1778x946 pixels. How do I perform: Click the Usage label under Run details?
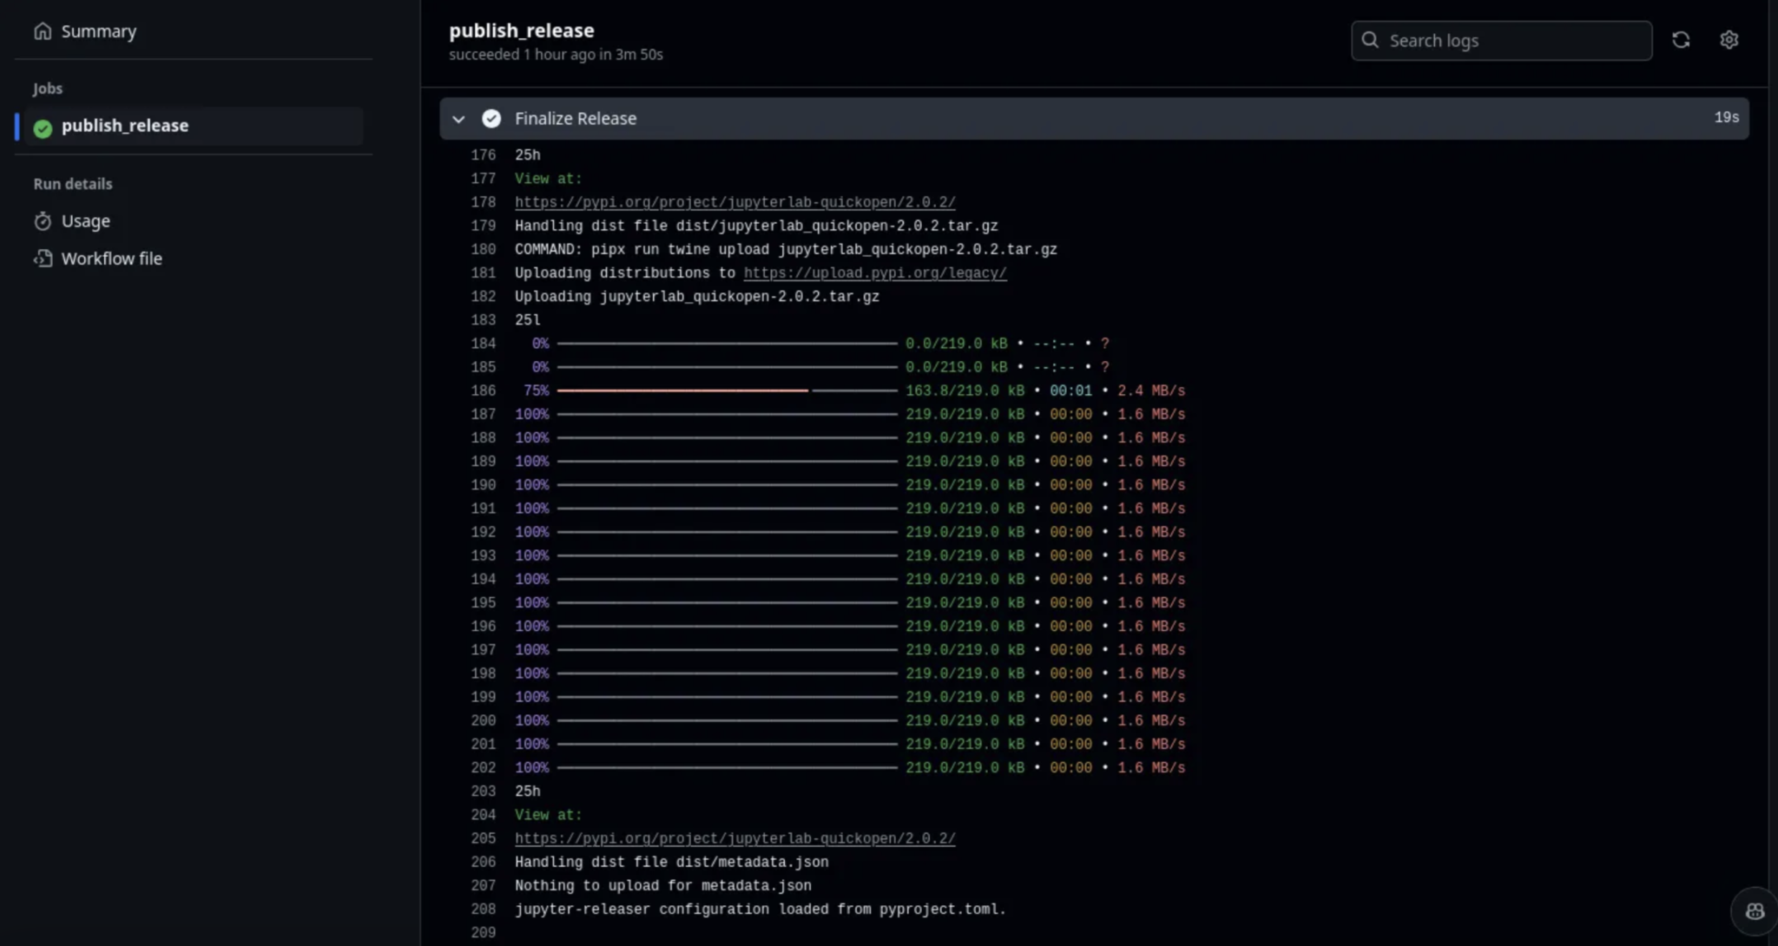click(x=85, y=220)
